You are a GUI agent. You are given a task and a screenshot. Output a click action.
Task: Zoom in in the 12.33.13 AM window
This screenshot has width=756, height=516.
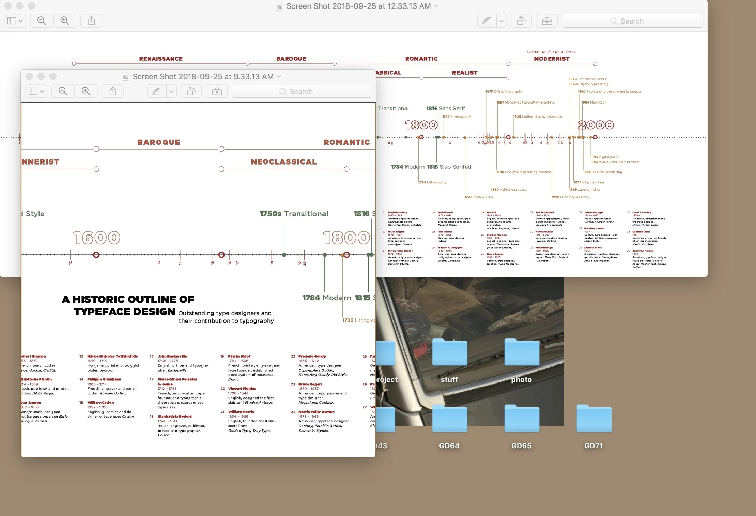65,21
